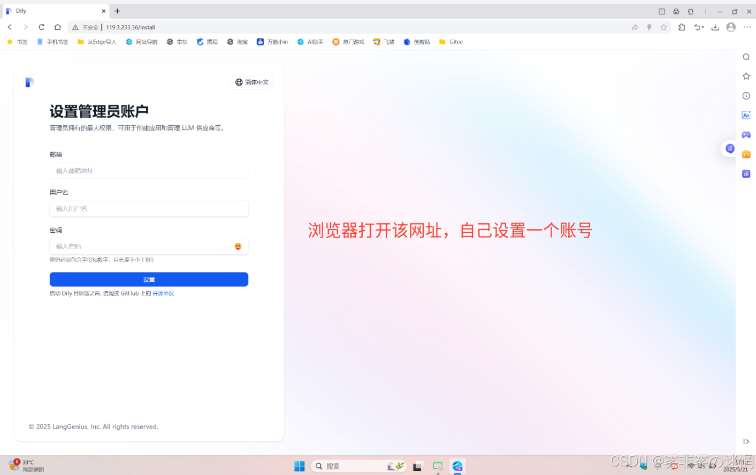Open the 从Edge导入 bookmark folder
This screenshot has height=475, width=756.
pyautogui.click(x=97, y=42)
